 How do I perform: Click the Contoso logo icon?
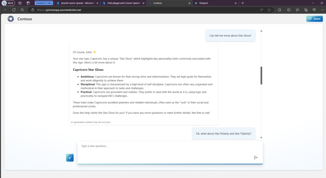coord(11,19)
